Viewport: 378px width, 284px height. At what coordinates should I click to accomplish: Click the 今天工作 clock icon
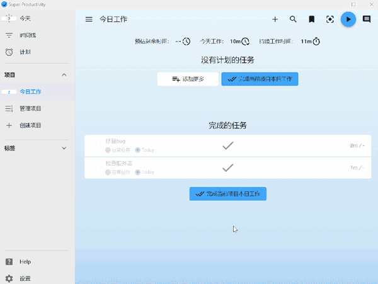pos(246,42)
